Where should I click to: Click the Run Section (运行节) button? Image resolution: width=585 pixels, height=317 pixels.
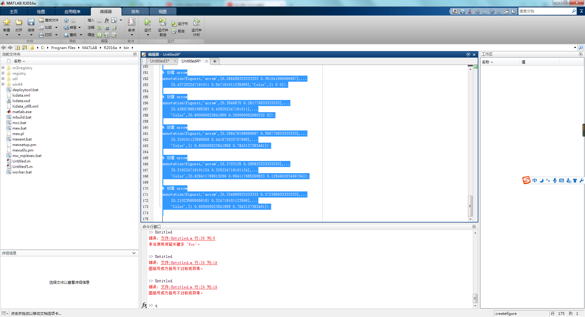180,23
